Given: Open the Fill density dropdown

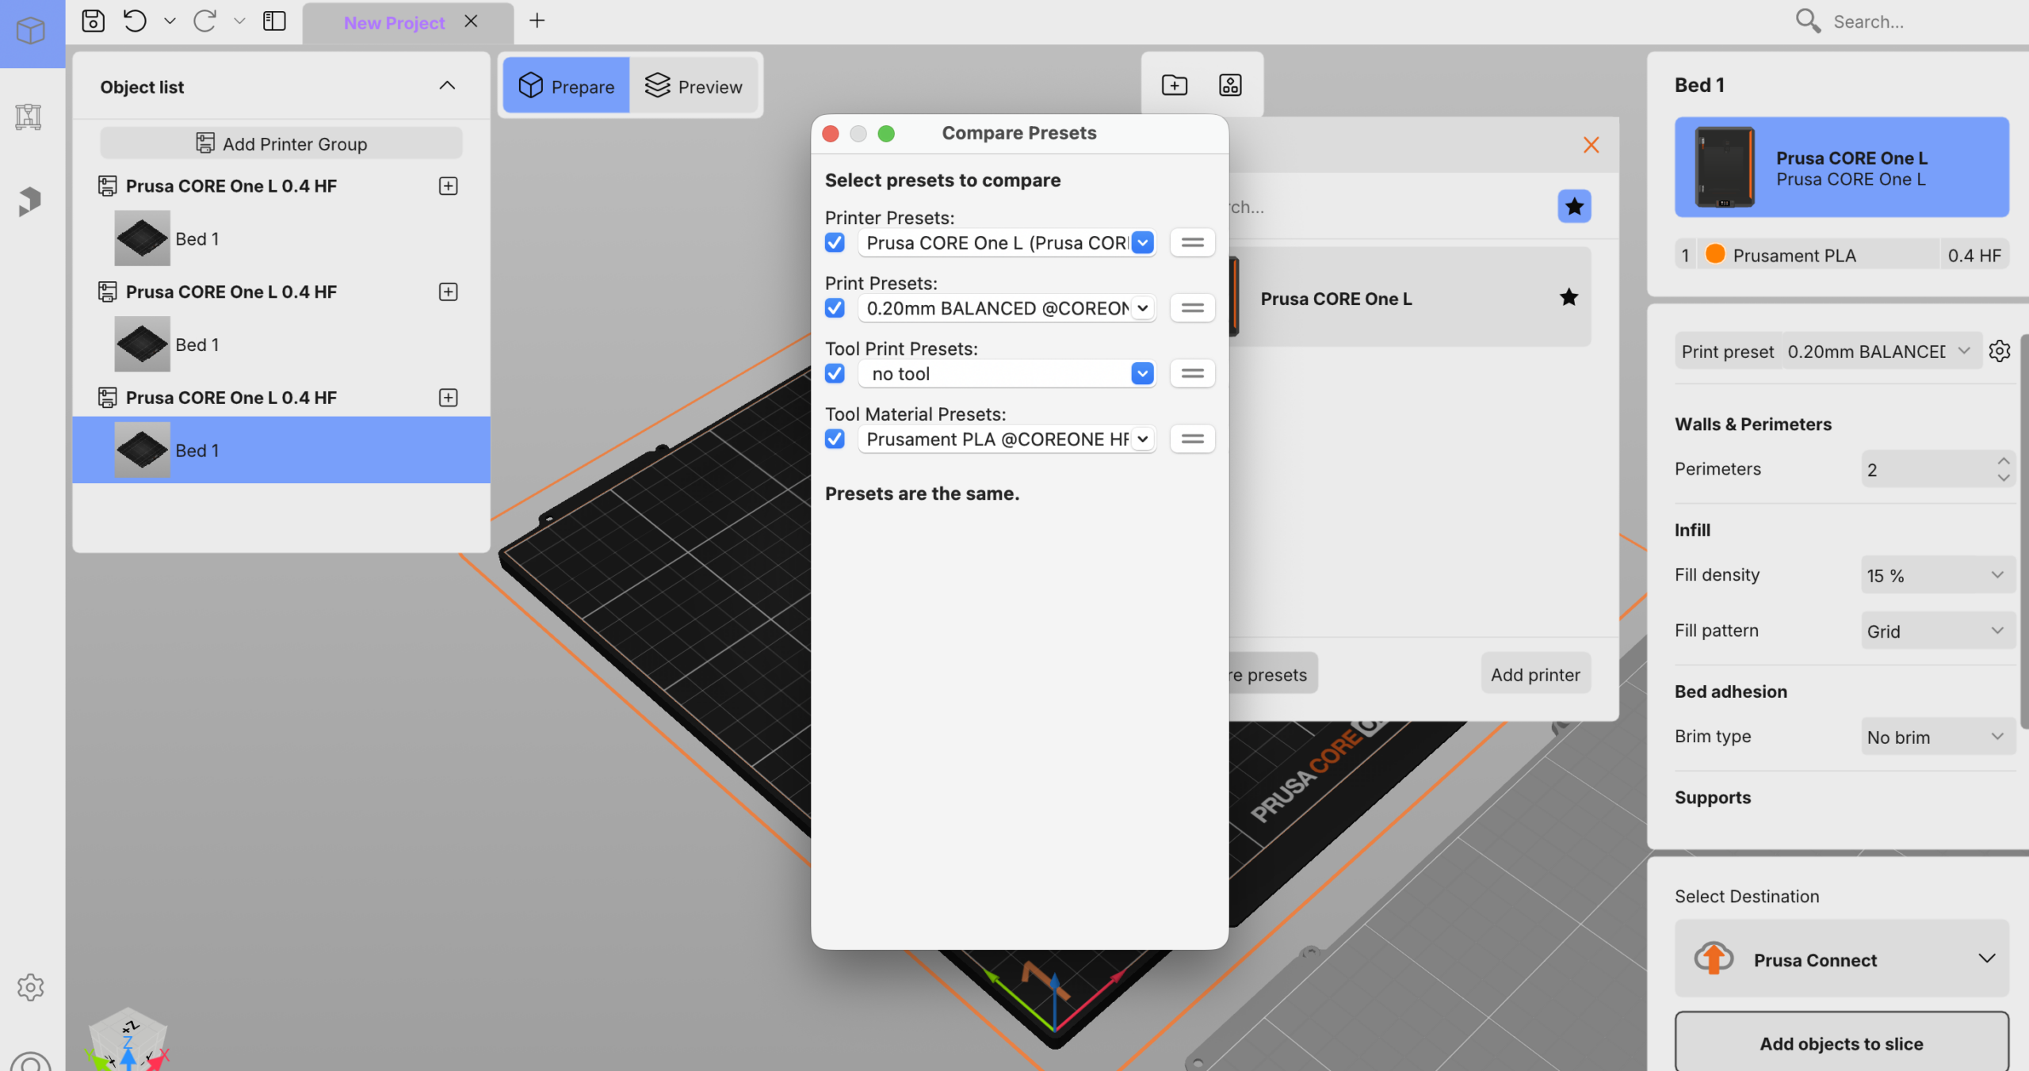Looking at the screenshot, I should [x=1937, y=575].
